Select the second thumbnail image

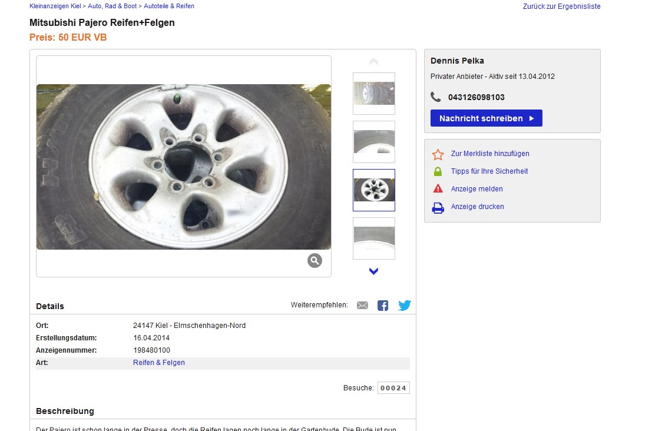pos(374,142)
